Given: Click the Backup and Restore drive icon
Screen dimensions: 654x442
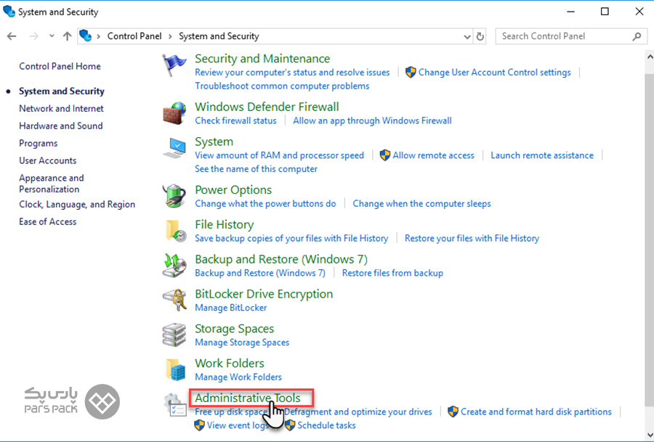Looking at the screenshot, I should click(174, 266).
